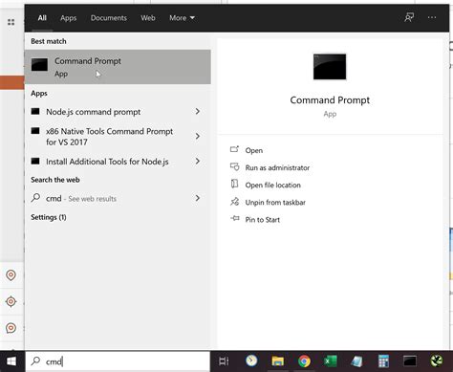Open the clock app on the taskbar
This screenshot has height=372, width=453.
[251, 361]
